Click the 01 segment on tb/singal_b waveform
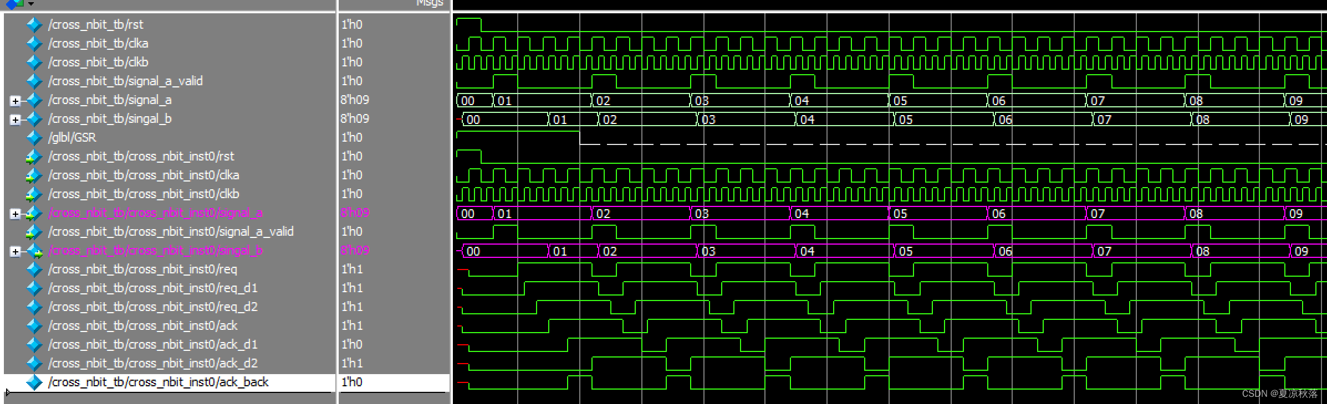This screenshot has width=1327, height=404. tap(573, 120)
